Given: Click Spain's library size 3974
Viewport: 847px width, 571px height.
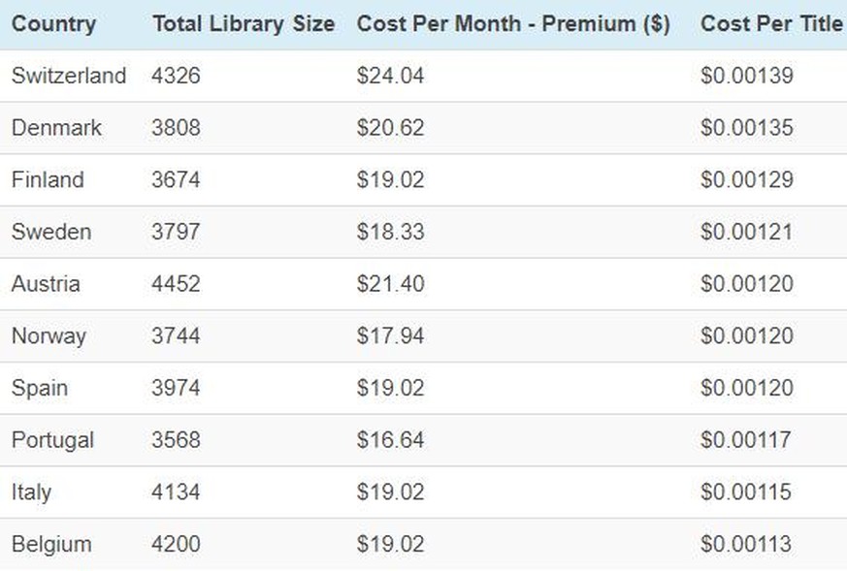Looking at the screenshot, I should 176,388.
